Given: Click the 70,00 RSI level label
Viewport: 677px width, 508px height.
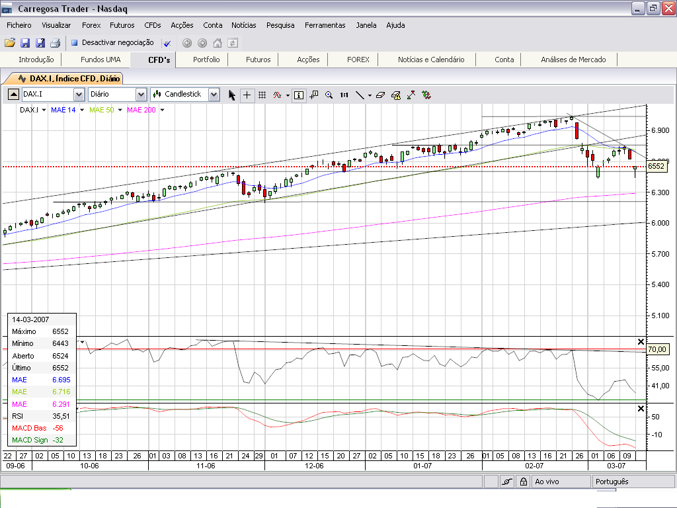Looking at the screenshot, I should click(x=657, y=349).
